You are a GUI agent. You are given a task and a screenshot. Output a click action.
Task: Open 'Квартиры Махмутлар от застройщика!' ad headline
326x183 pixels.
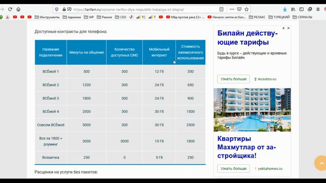pos(247,147)
